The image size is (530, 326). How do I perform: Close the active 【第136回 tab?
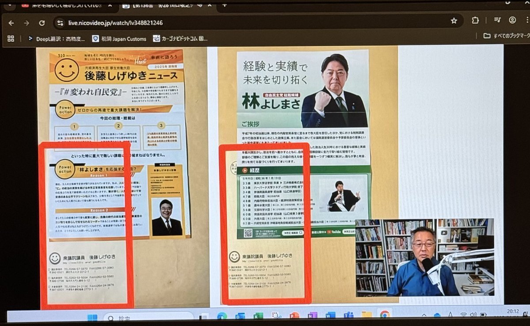(x=210, y=5)
